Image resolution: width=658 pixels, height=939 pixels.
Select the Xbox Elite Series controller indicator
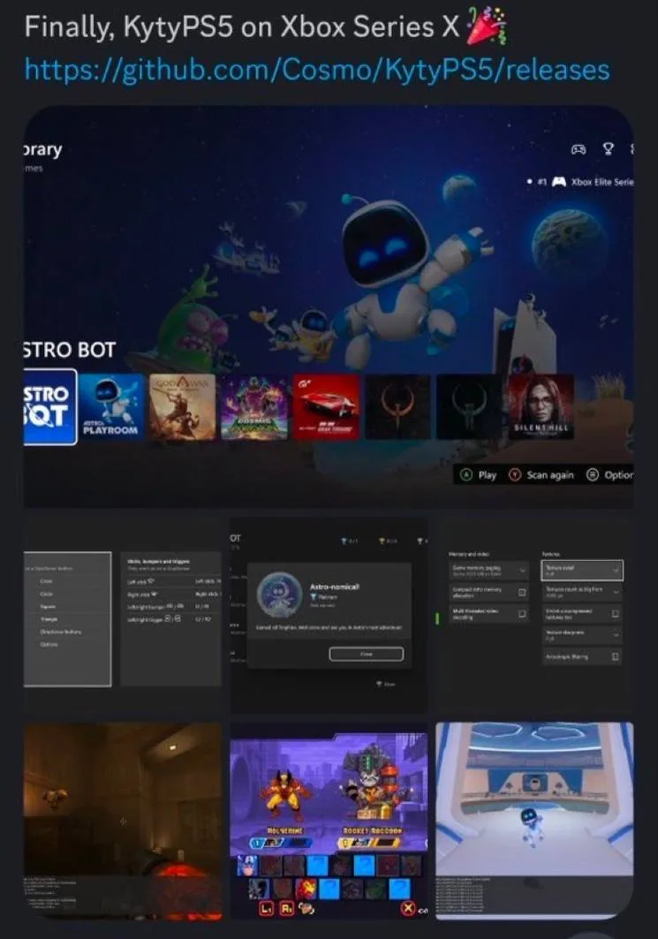[x=579, y=181]
